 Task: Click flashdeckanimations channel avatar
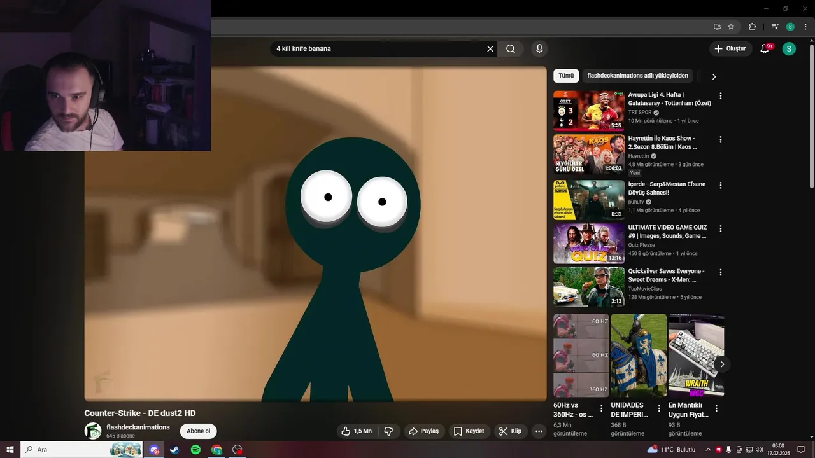point(93,431)
